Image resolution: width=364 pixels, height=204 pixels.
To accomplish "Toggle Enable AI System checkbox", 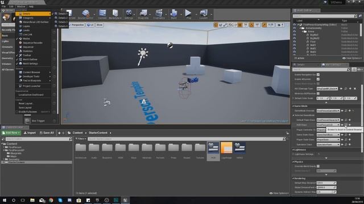I will (x=318, y=79).
